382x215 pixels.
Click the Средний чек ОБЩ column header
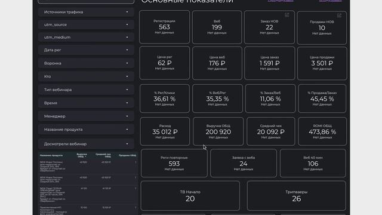pyautogui.click(x=103, y=155)
